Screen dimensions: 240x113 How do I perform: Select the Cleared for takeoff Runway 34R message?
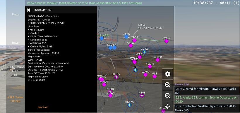[x=207, y=91]
